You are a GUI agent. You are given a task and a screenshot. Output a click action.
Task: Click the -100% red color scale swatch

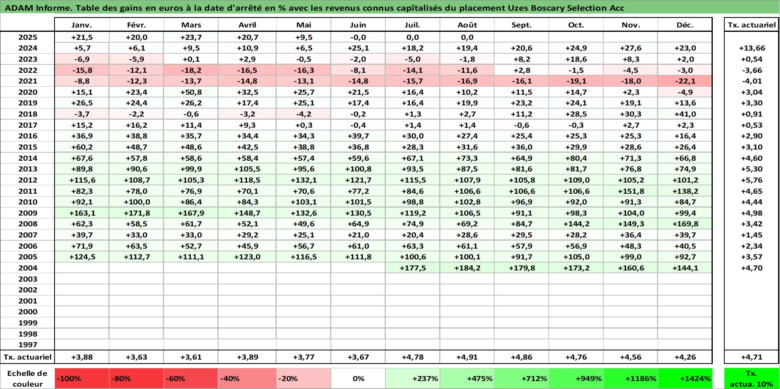[82, 378]
